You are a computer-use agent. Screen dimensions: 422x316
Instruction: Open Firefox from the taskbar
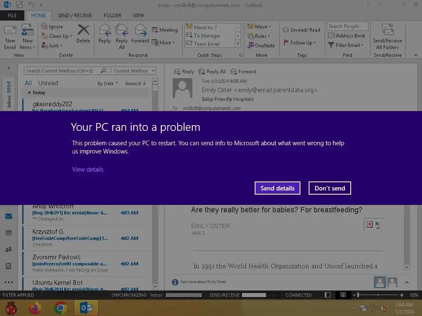(35, 308)
